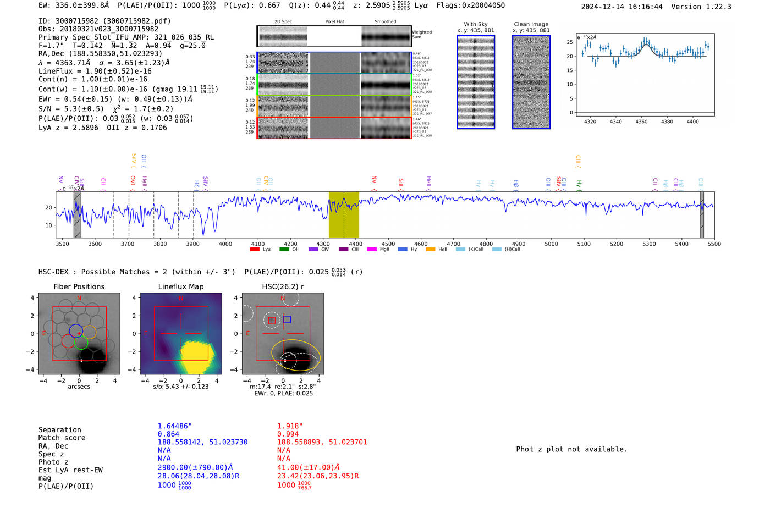Click the Gaussian emission line fit plot

click(x=645, y=75)
